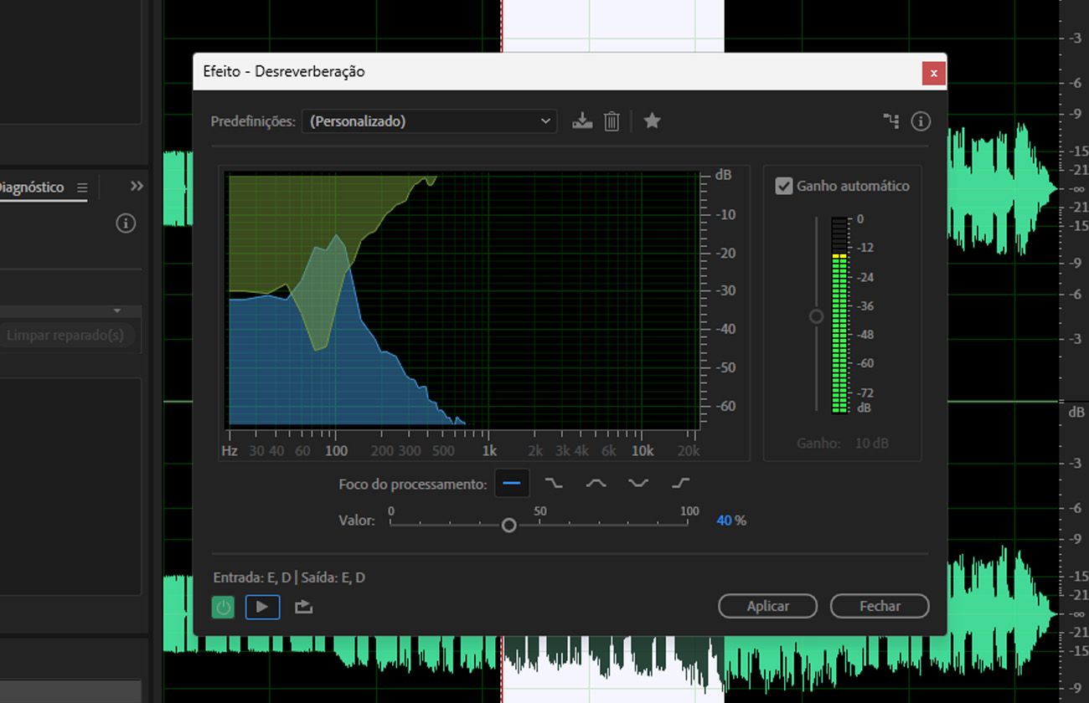Click the Limpar reparado(s) button
This screenshot has width=1089, height=703.
[65, 336]
